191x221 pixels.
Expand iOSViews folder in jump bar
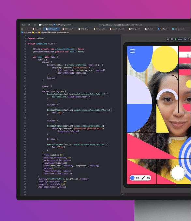click(42, 32)
